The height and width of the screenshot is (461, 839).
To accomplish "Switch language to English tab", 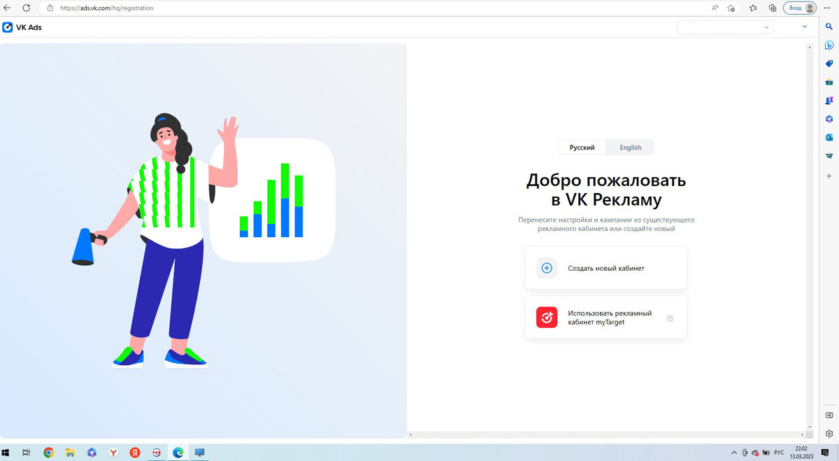I will tap(630, 148).
